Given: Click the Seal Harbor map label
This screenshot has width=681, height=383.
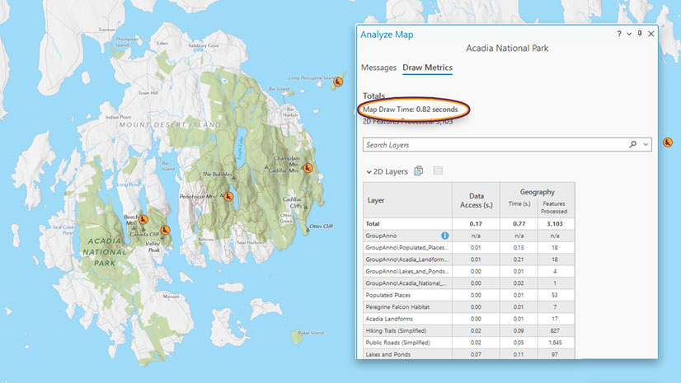Looking at the screenshot, I should [x=249, y=242].
